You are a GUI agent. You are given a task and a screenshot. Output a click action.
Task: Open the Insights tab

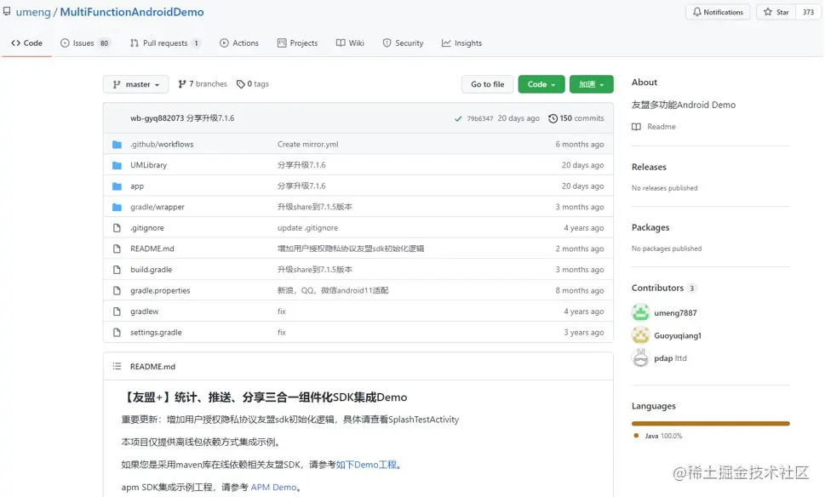462,43
